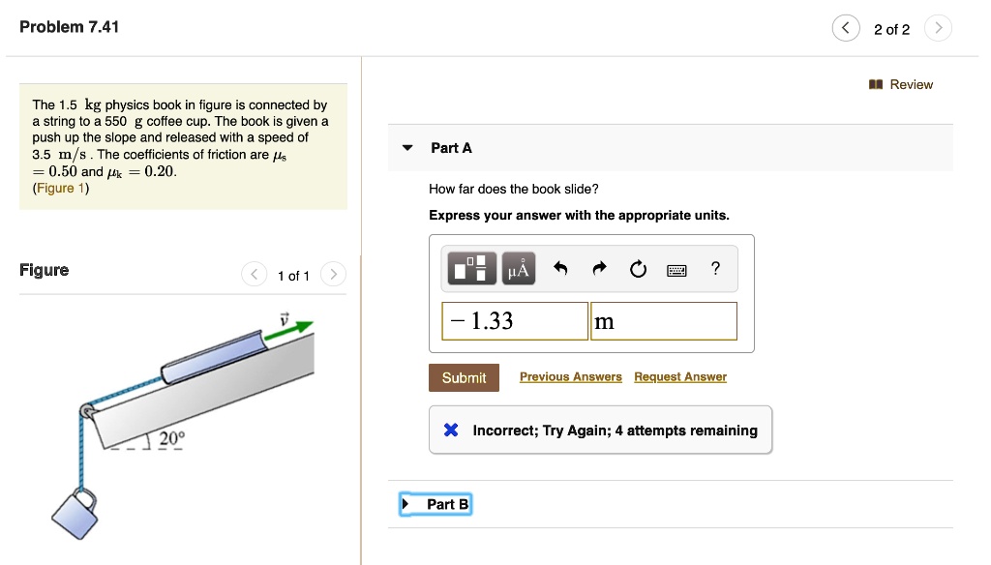Screen dimensions: 991x565
Task: Go to previous problem using left chevron
Action: 845,28
